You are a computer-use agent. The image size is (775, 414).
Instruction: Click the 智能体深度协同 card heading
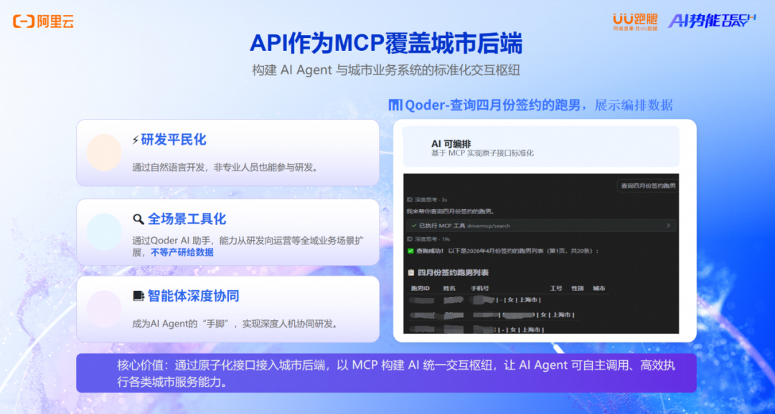(193, 296)
